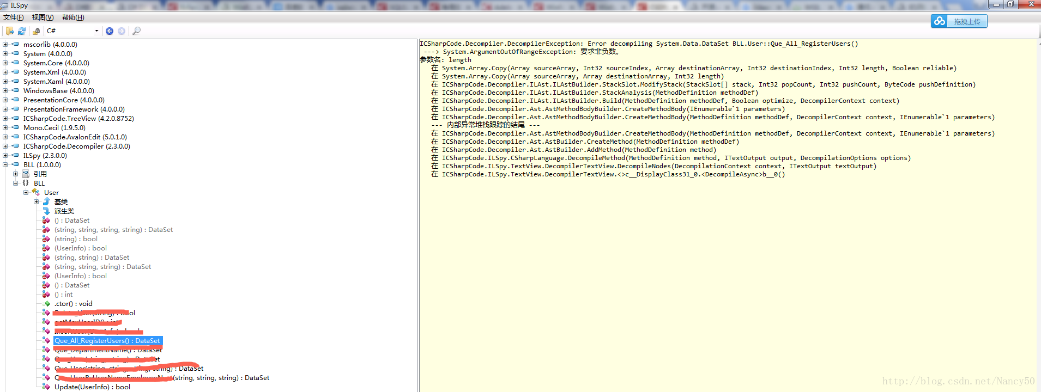Click the Update(UserInfo) method icon
1041x392 pixels.
click(46, 387)
